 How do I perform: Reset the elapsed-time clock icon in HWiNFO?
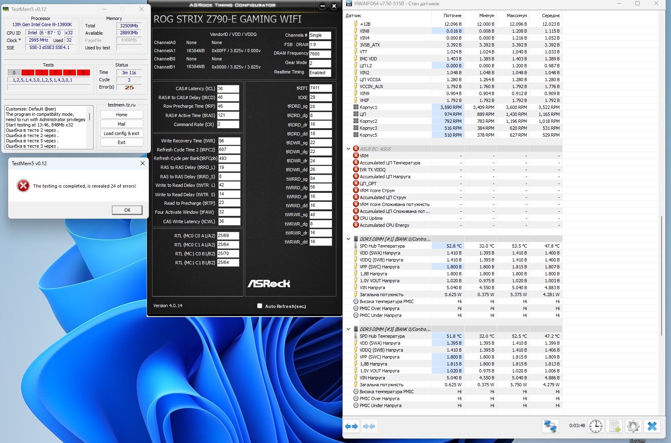[x=596, y=426]
